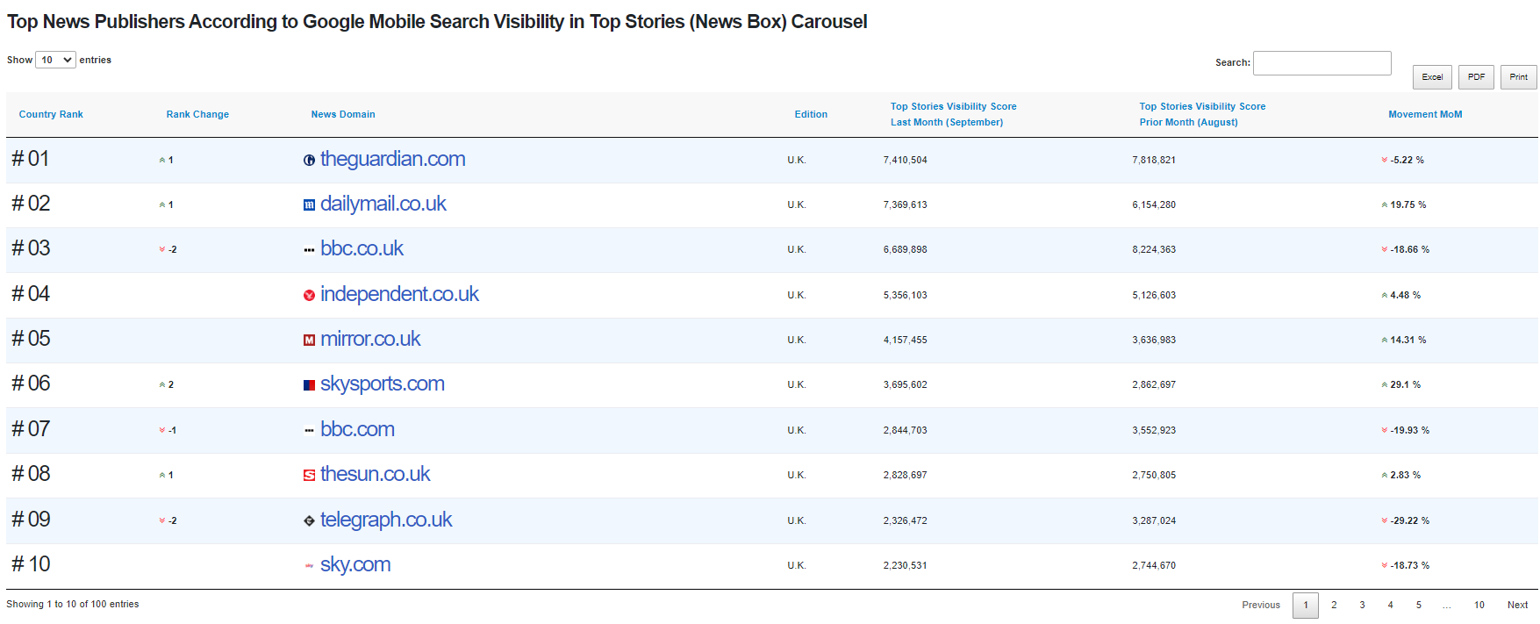
Task: Sort by Edition column header
Action: [811, 114]
